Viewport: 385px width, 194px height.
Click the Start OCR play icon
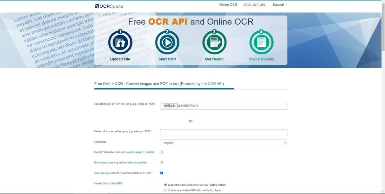167,42
